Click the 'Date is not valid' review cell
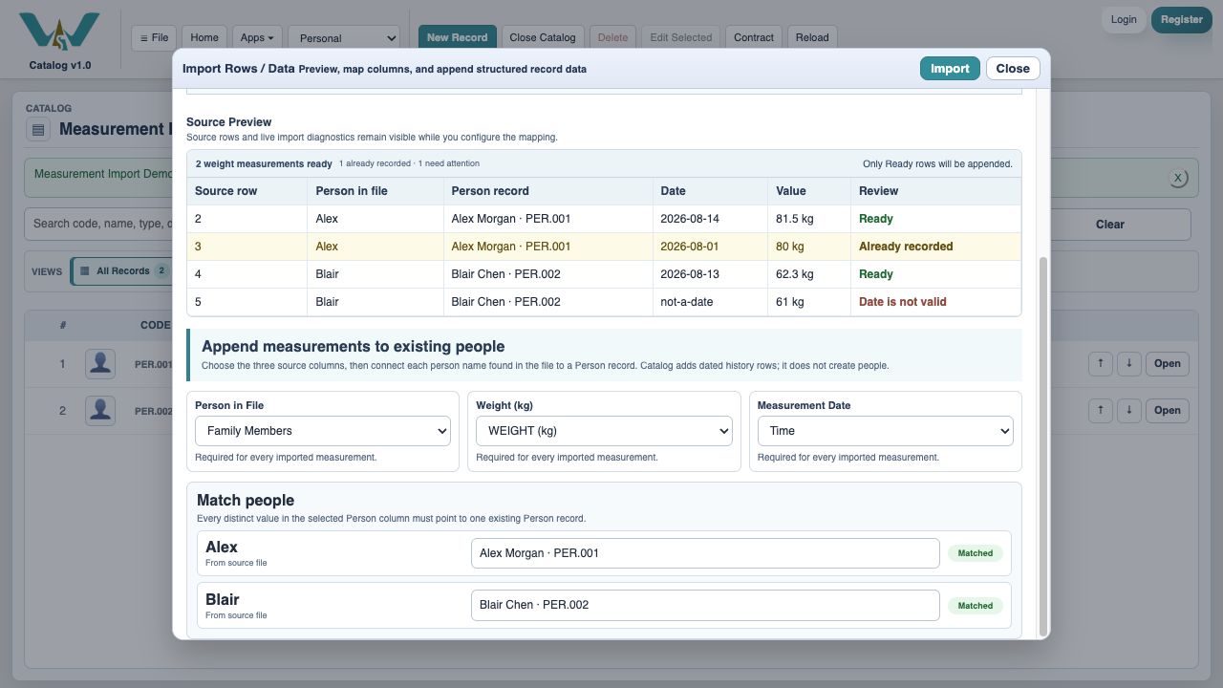This screenshot has width=1223, height=688. click(x=935, y=302)
